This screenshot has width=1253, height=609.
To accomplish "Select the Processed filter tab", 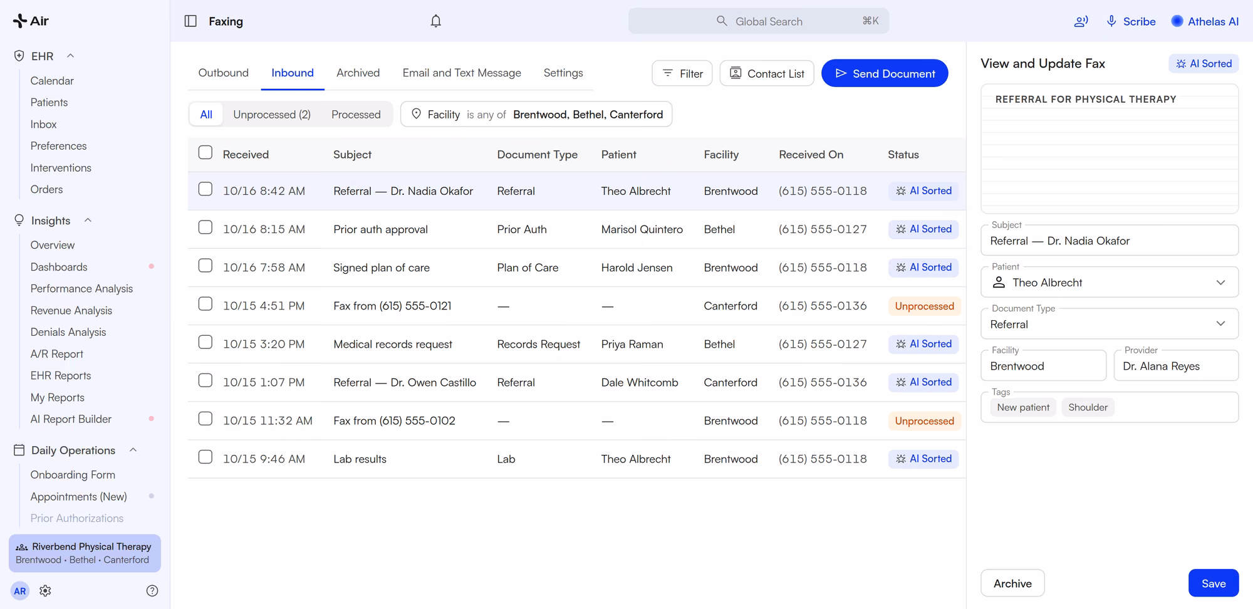I will [x=356, y=115].
